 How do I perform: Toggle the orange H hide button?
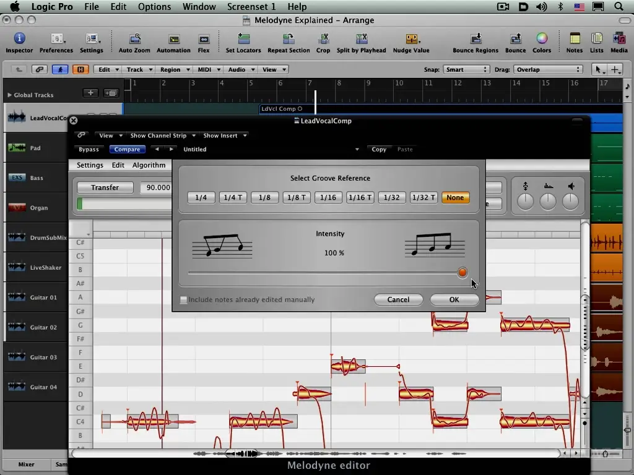(x=80, y=69)
